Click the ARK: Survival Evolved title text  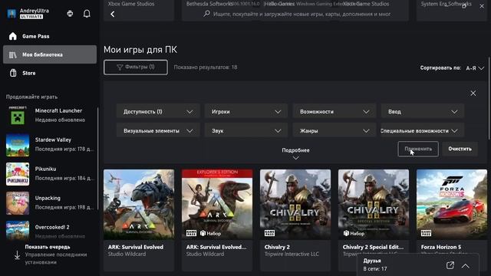click(x=136, y=247)
